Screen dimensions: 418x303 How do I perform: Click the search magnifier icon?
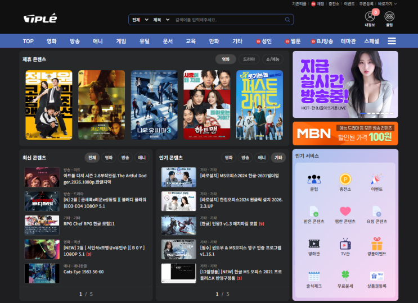pos(287,20)
